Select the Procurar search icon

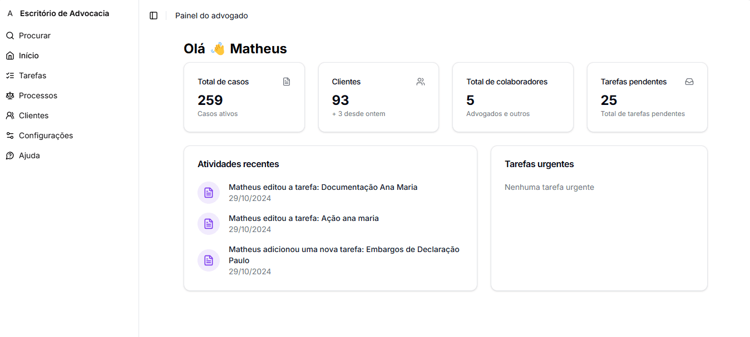pos(9,35)
